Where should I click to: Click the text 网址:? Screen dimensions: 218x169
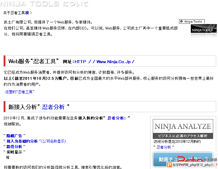click(68, 62)
